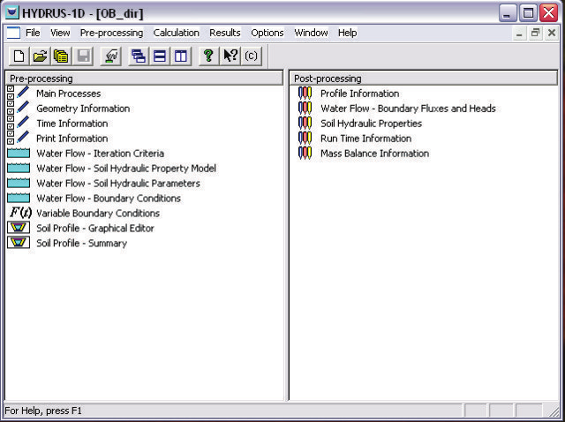
Task: Minimize the inner OB_dir document window
Action: [x=519, y=34]
